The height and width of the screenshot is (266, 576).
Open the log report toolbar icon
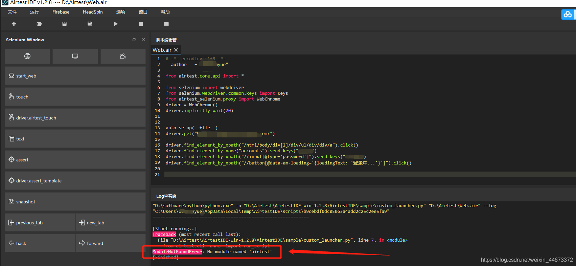[x=166, y=24]
